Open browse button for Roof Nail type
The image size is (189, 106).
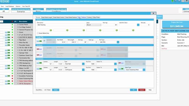pyautogui.click(x=83, y=64)
